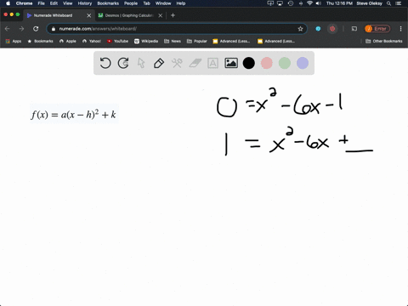Open the Edit menu

tap(54, 3)
